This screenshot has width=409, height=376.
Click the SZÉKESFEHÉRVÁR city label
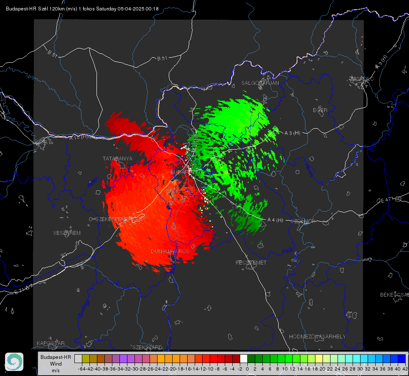[119, 219]
